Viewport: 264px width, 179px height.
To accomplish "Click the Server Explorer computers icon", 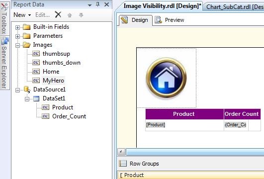I will tap(4, 41).
